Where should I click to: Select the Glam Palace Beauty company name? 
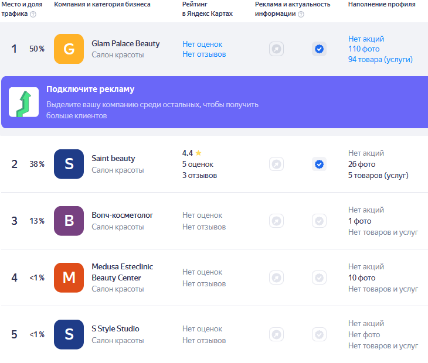click(125, 43)
